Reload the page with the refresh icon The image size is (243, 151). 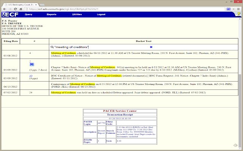pos(15,9)
